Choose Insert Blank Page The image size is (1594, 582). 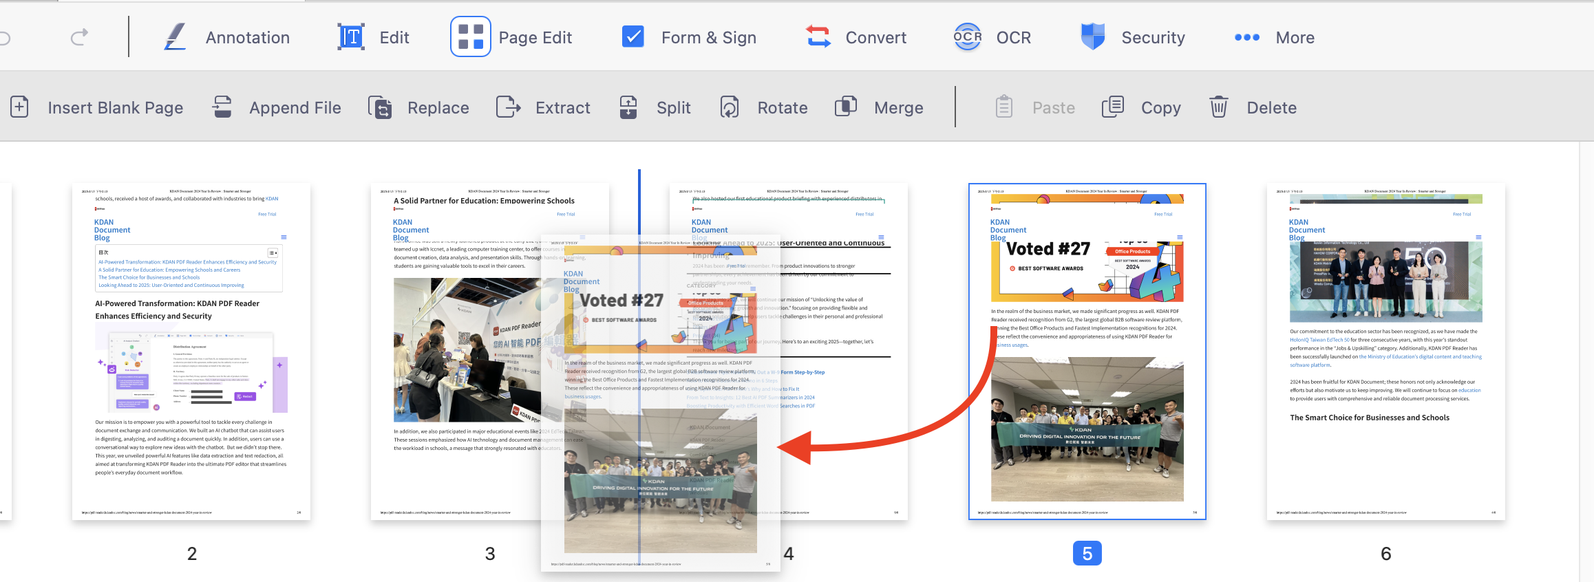(x=116, y=108)
